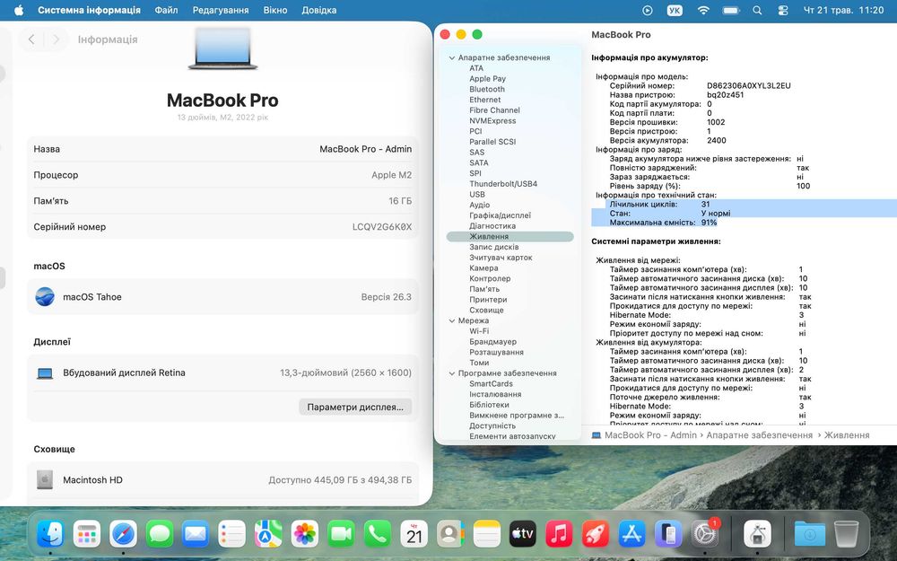The height and width of the screenshot is (561, 897).
Task: Open Music app in Dock
Action: (560, 535)
